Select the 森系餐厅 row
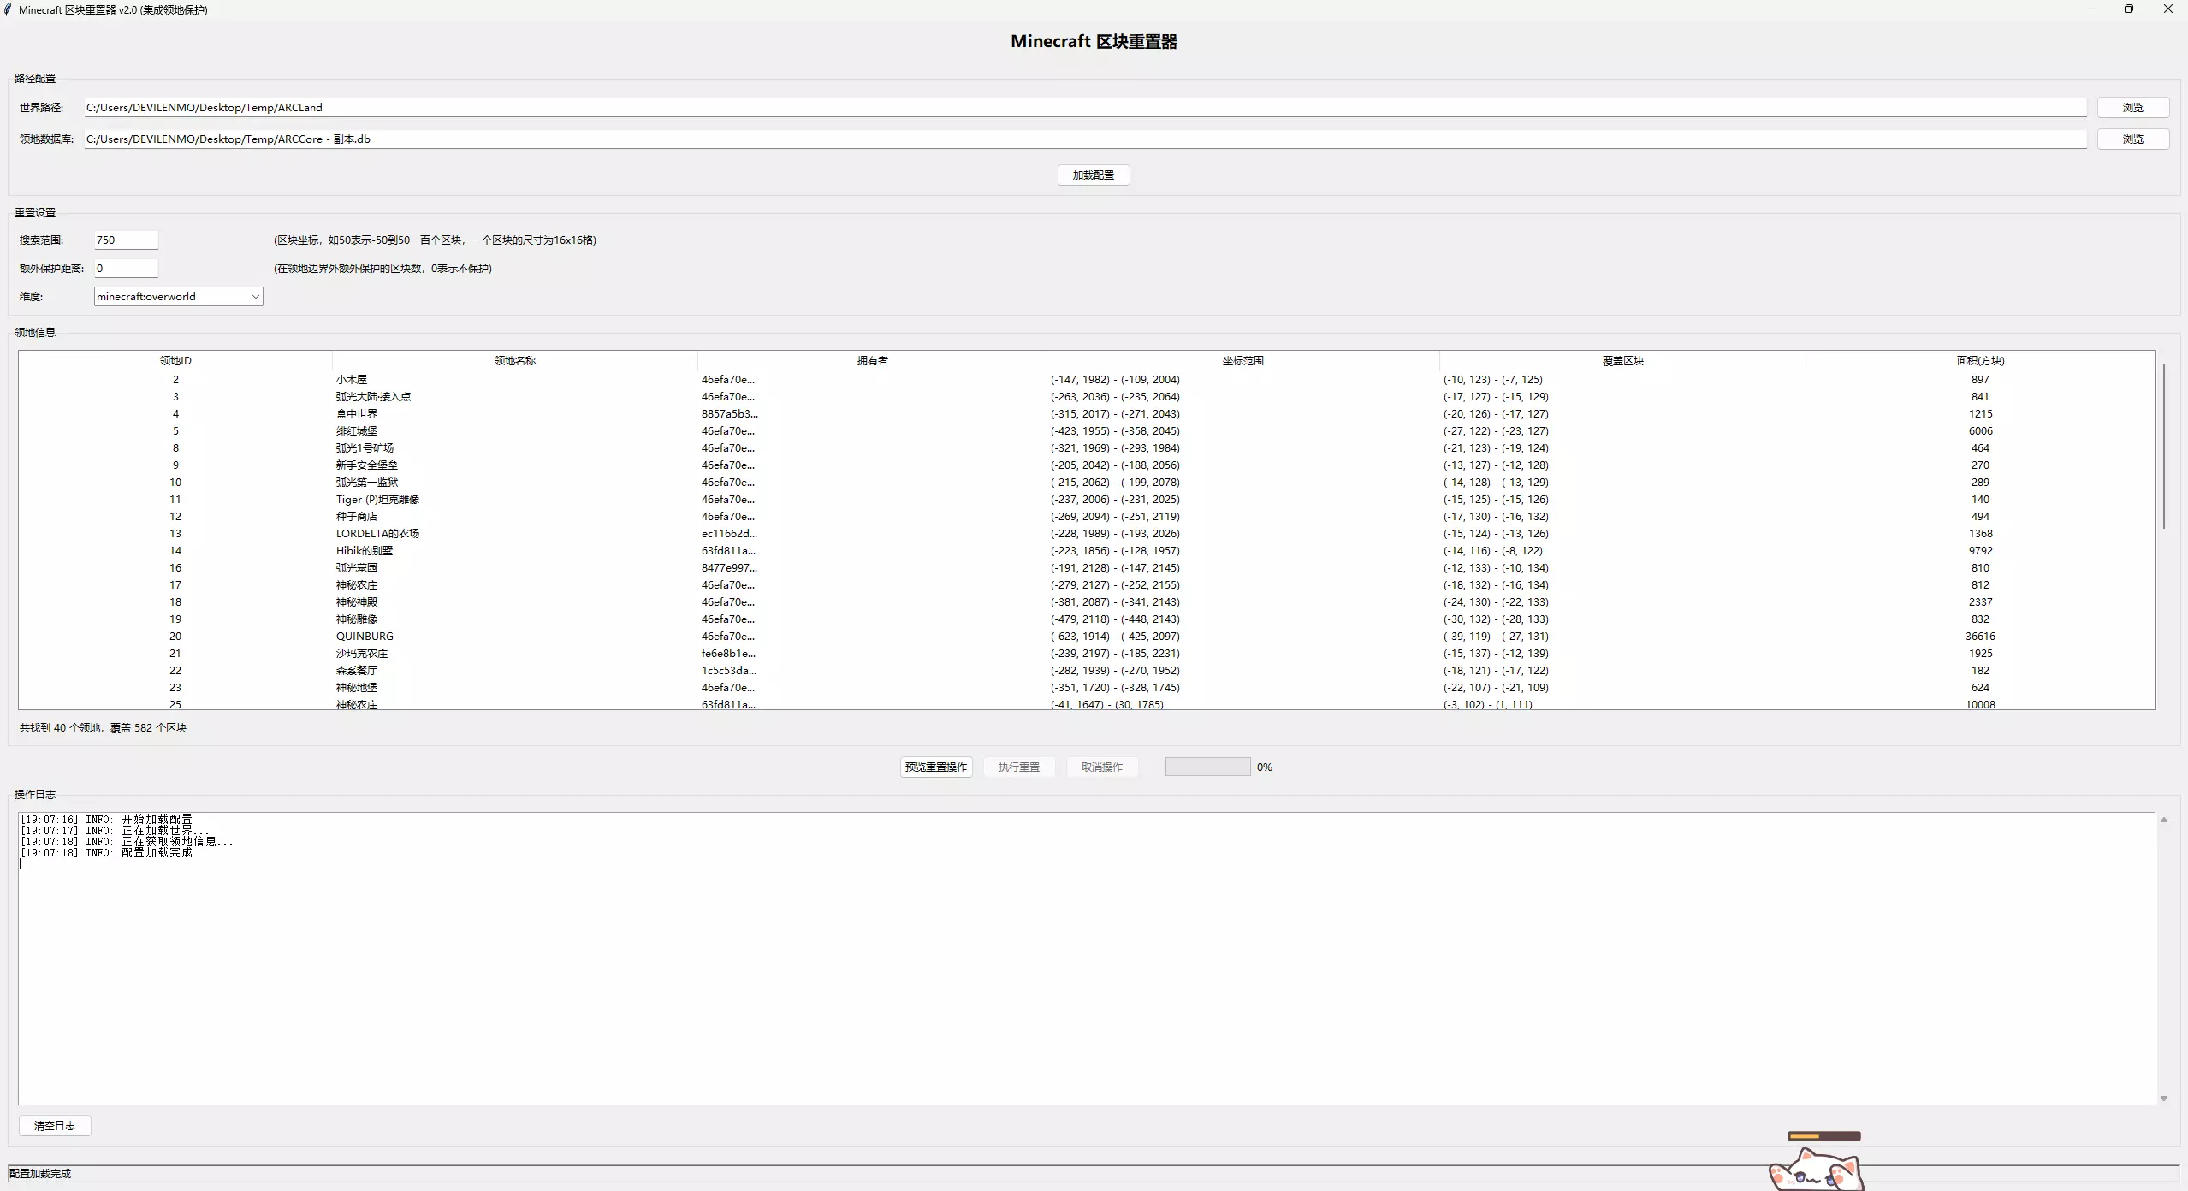Viewport: 2188px width, 1191px height. coord(1087,670)
